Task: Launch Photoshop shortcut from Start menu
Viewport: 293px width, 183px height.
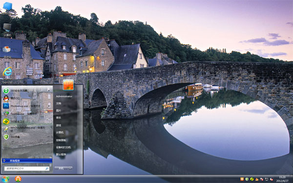Action: (27, 106)
